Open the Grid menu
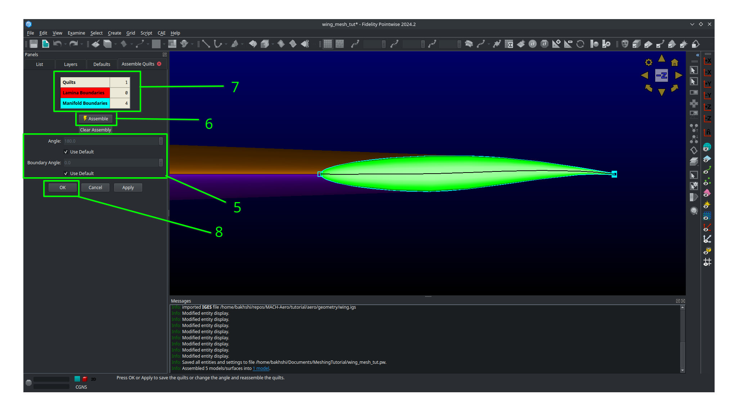Viewport: 738px width, 420px height. [x=131, y=33]
